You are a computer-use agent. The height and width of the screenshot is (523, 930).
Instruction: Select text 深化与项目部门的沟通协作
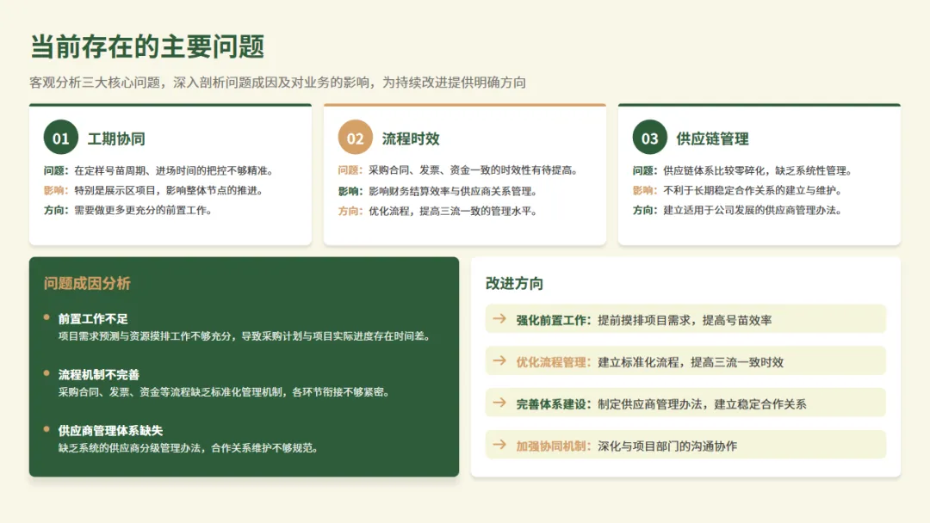[667, 446]
